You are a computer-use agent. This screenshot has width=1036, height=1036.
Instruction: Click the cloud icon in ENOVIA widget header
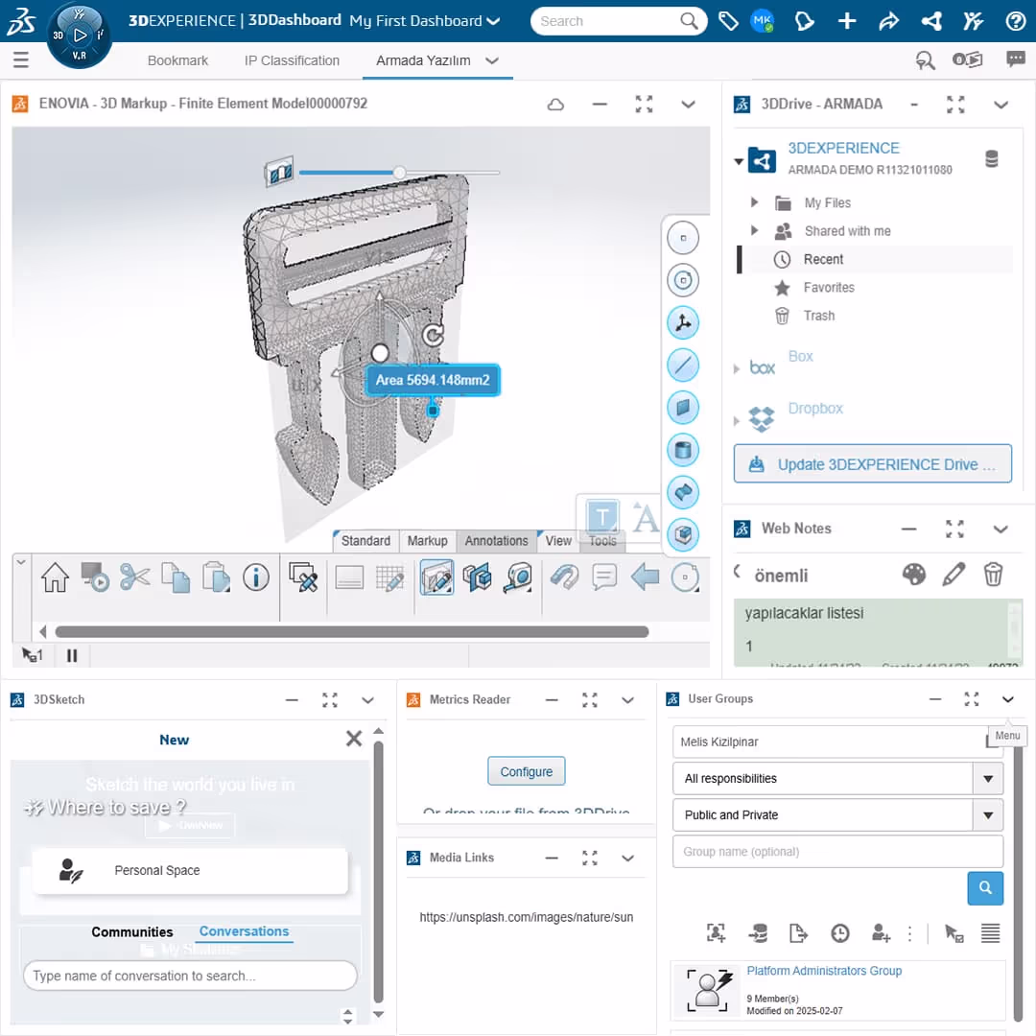pos(555,105)
